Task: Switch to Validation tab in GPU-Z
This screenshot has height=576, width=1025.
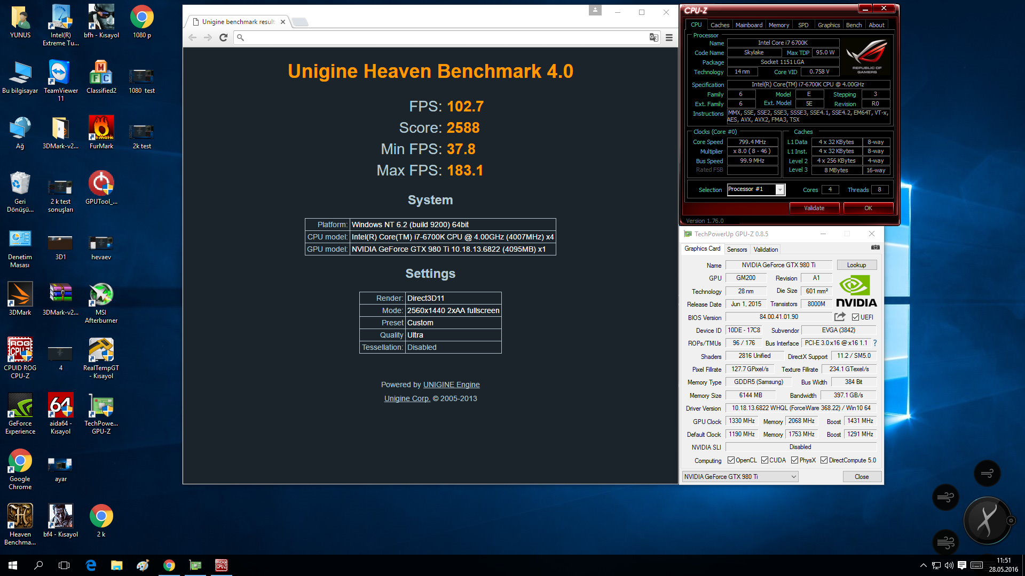Action: pyautogui.click(x=766, y=250)
